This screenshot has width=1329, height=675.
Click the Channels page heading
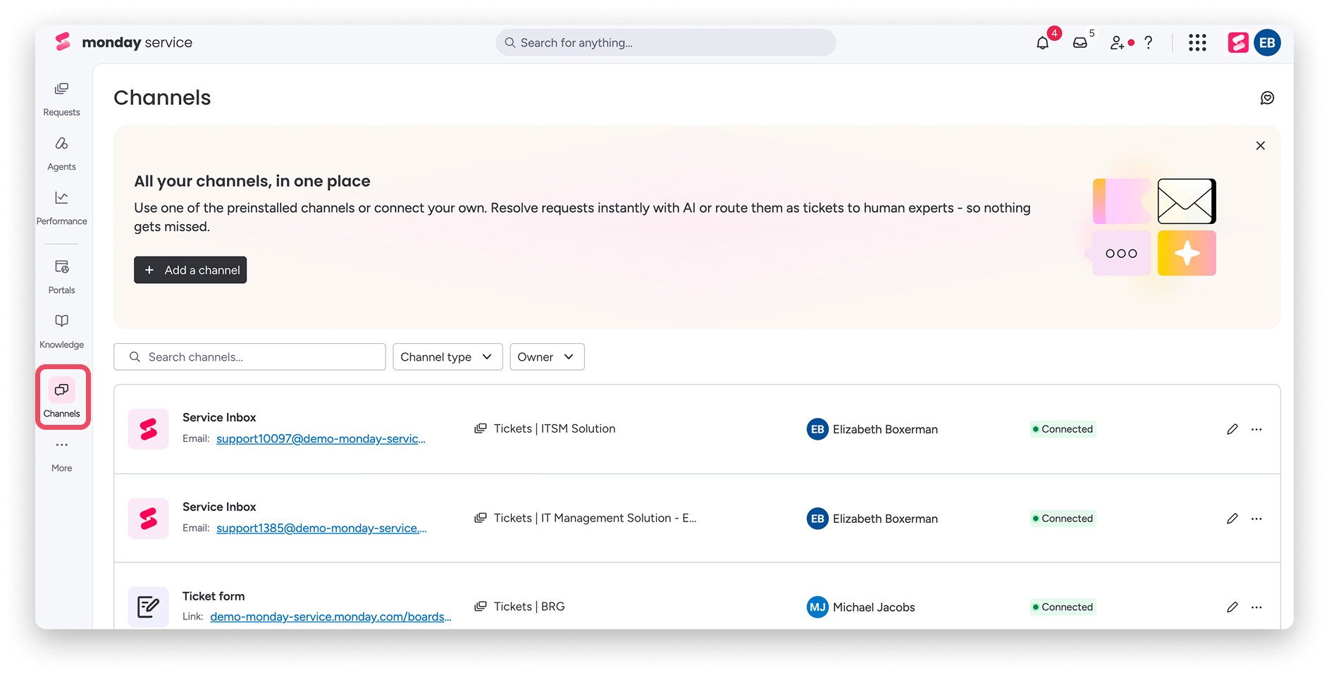(x=162, y=98)
